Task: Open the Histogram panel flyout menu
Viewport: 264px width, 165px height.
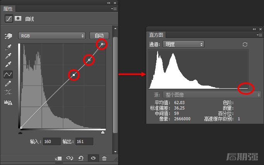Action: click(x=259, y=35)
